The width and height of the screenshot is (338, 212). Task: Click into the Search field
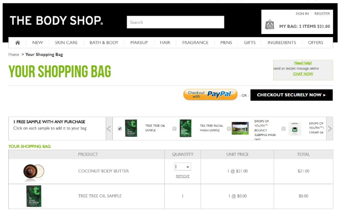point(175,22)
